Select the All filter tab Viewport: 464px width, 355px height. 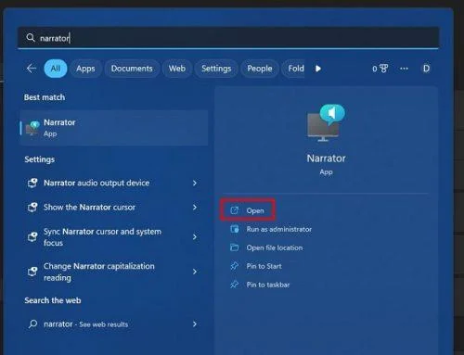tap(56, 69)
